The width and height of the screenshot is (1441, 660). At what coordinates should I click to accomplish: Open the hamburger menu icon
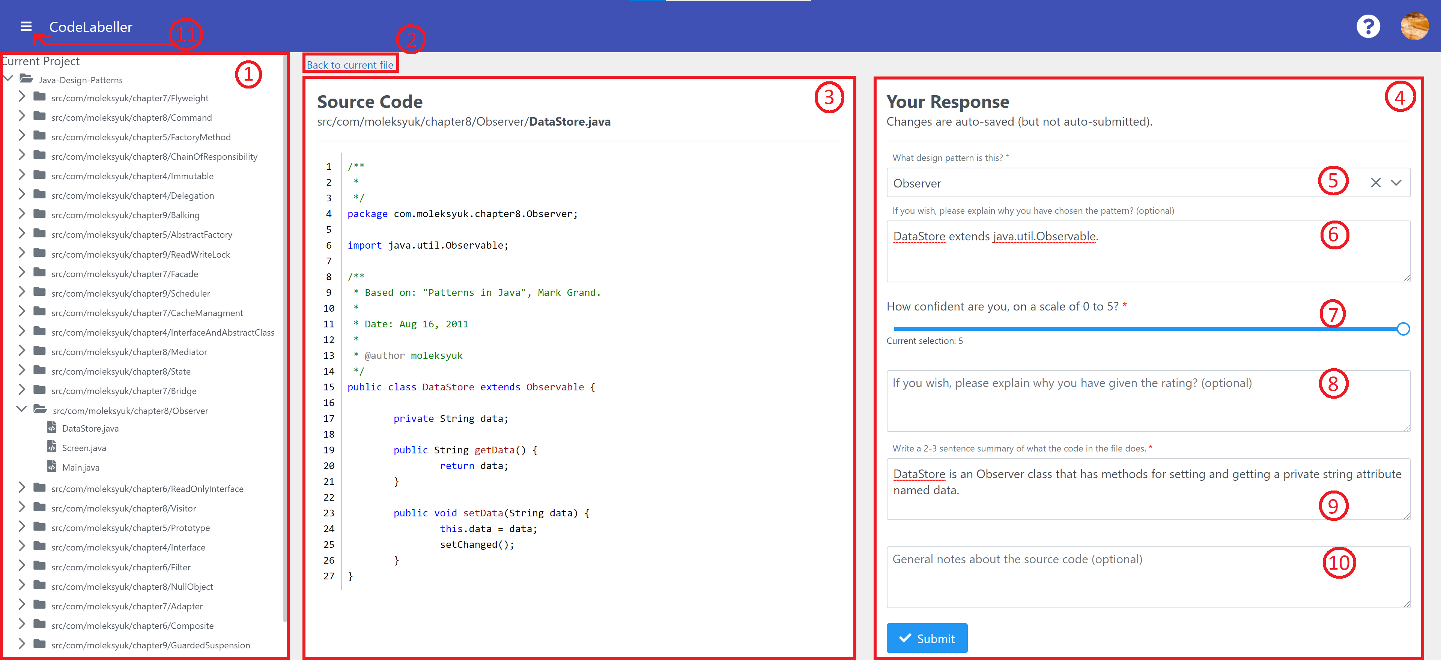point(26,26)
